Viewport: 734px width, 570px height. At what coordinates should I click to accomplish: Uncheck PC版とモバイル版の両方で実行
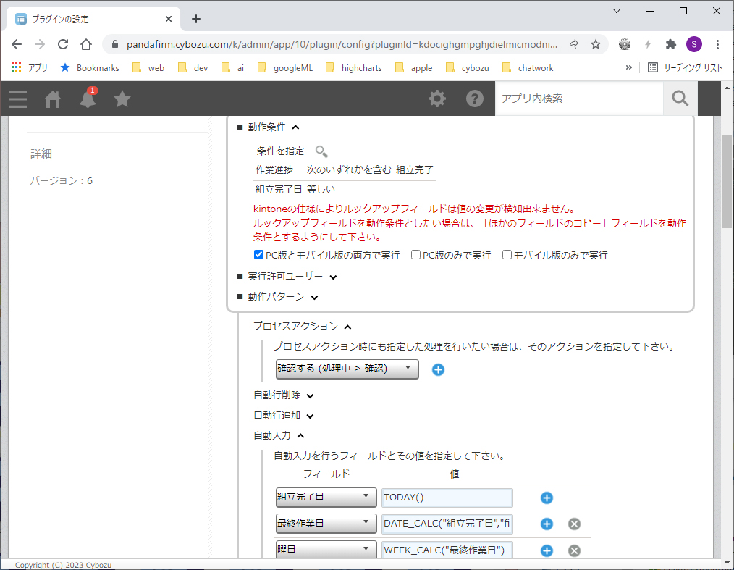pos(258,255)
